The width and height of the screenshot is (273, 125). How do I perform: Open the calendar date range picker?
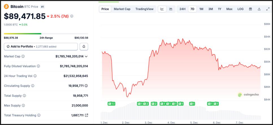[x=250, y=9]
